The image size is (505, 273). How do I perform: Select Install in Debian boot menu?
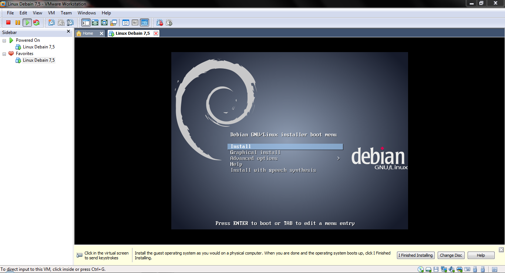285,147
